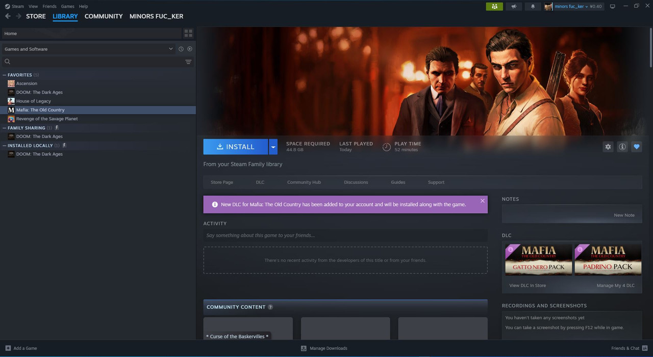Viewport: 653px width, 357px height.
Task: Select Home in the library sidebar
Action: [92, 33]
